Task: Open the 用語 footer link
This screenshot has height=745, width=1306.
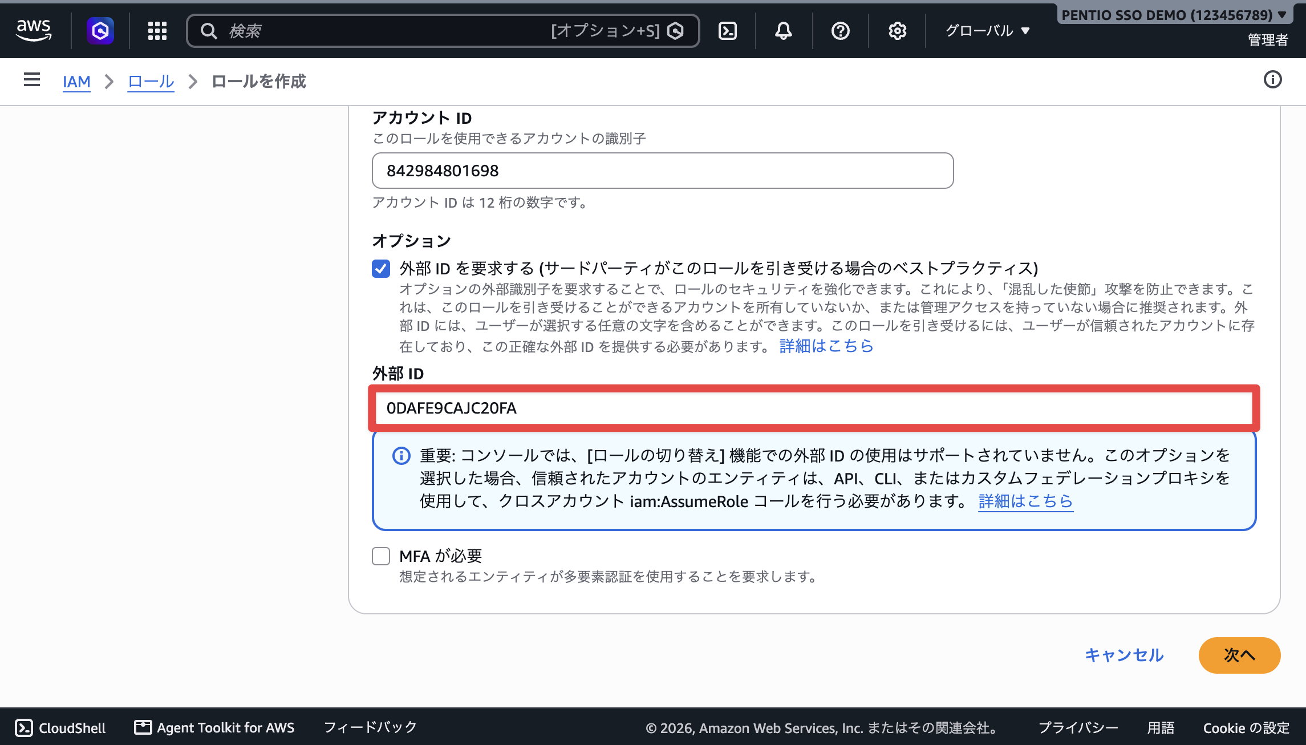Action: click(x=1161, y=728)
